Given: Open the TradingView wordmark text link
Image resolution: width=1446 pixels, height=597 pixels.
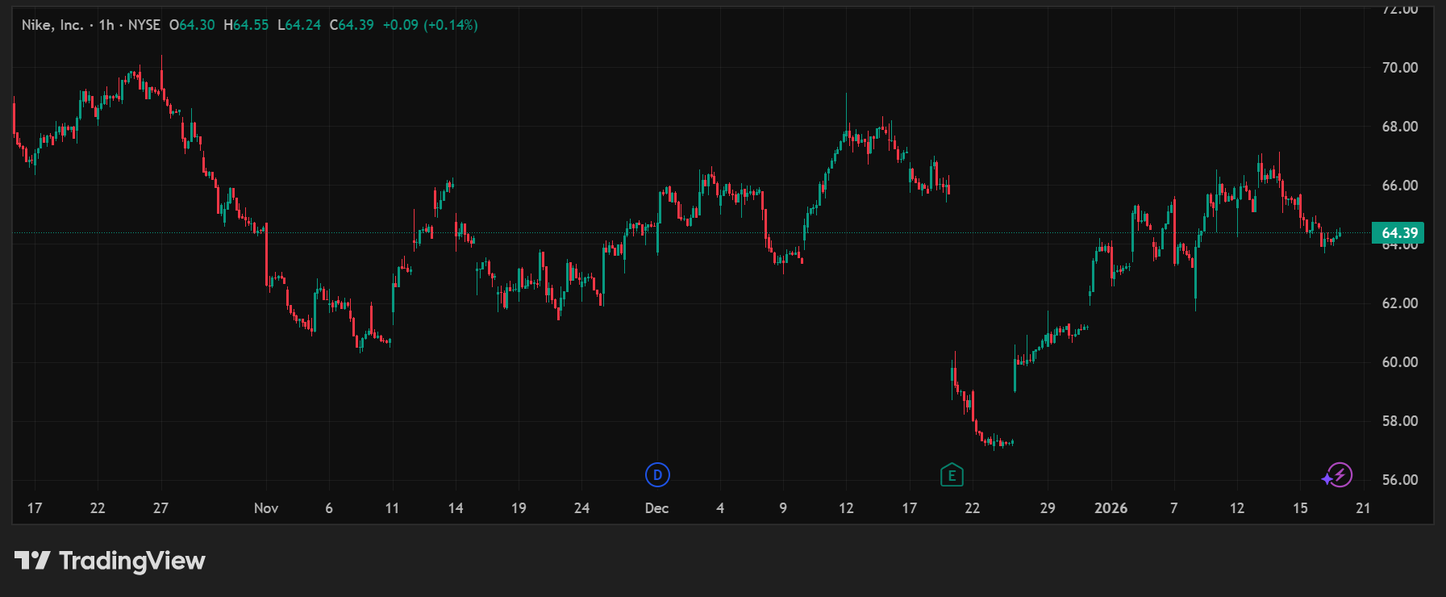Looking at the screenshot, I should point(132,561).
